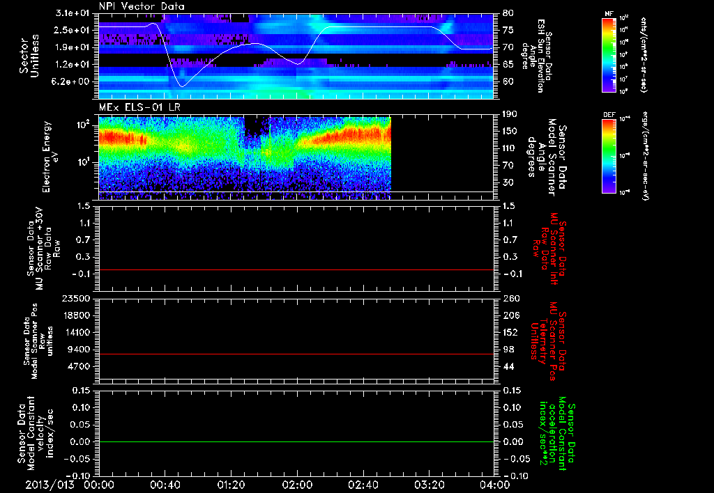Click the "1.2e+01" sector axis value
This screenshot has height=493, width=714.
point(73,65)
